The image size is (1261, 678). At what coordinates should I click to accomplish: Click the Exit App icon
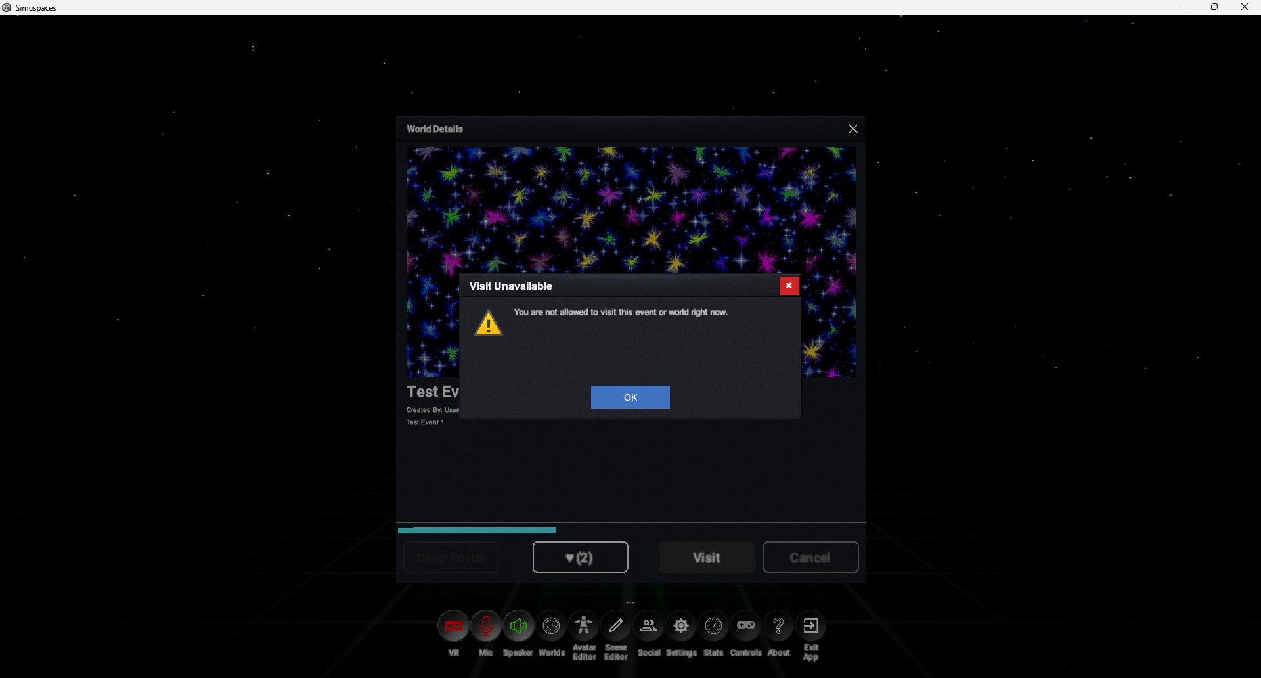(x=811, y=626)
